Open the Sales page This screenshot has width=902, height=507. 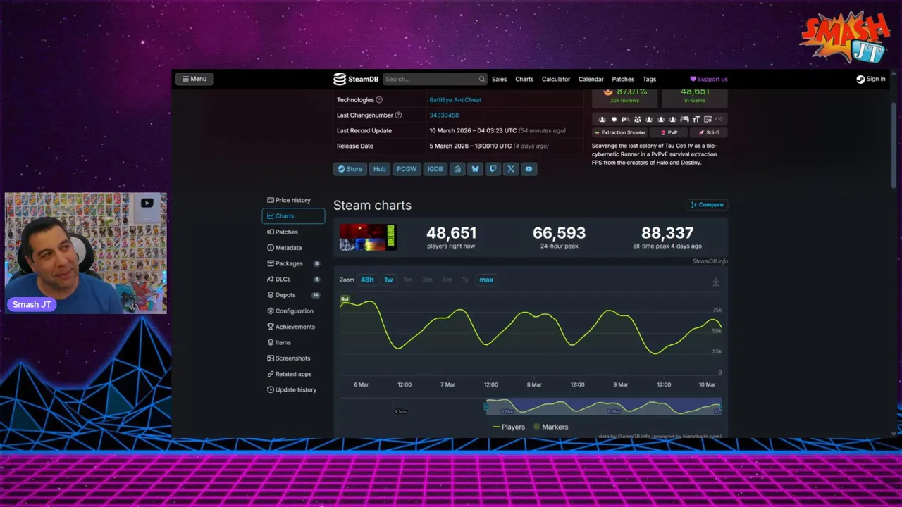(499, 79)
